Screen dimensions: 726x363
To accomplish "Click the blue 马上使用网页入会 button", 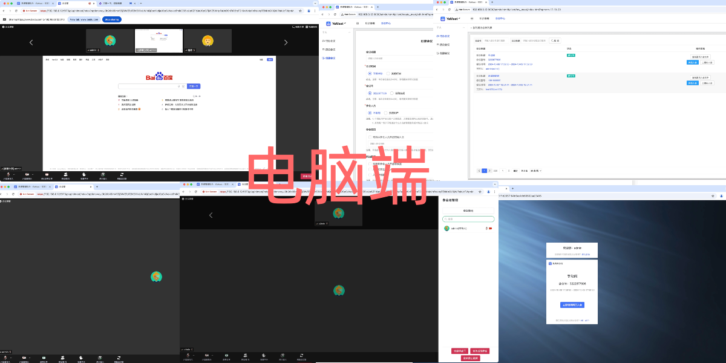I will [573, 305].
